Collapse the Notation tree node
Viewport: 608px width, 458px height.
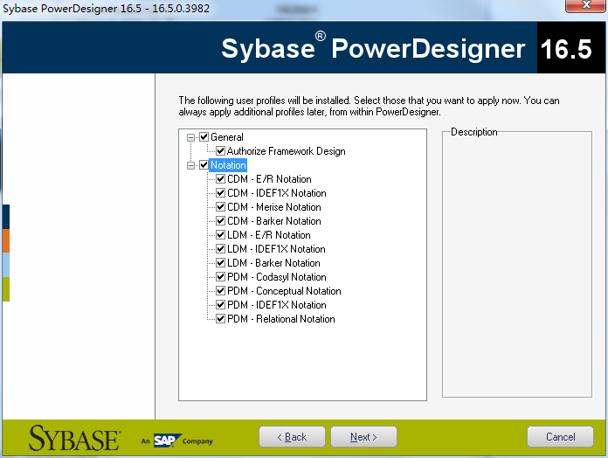click(x=190, y=165)
